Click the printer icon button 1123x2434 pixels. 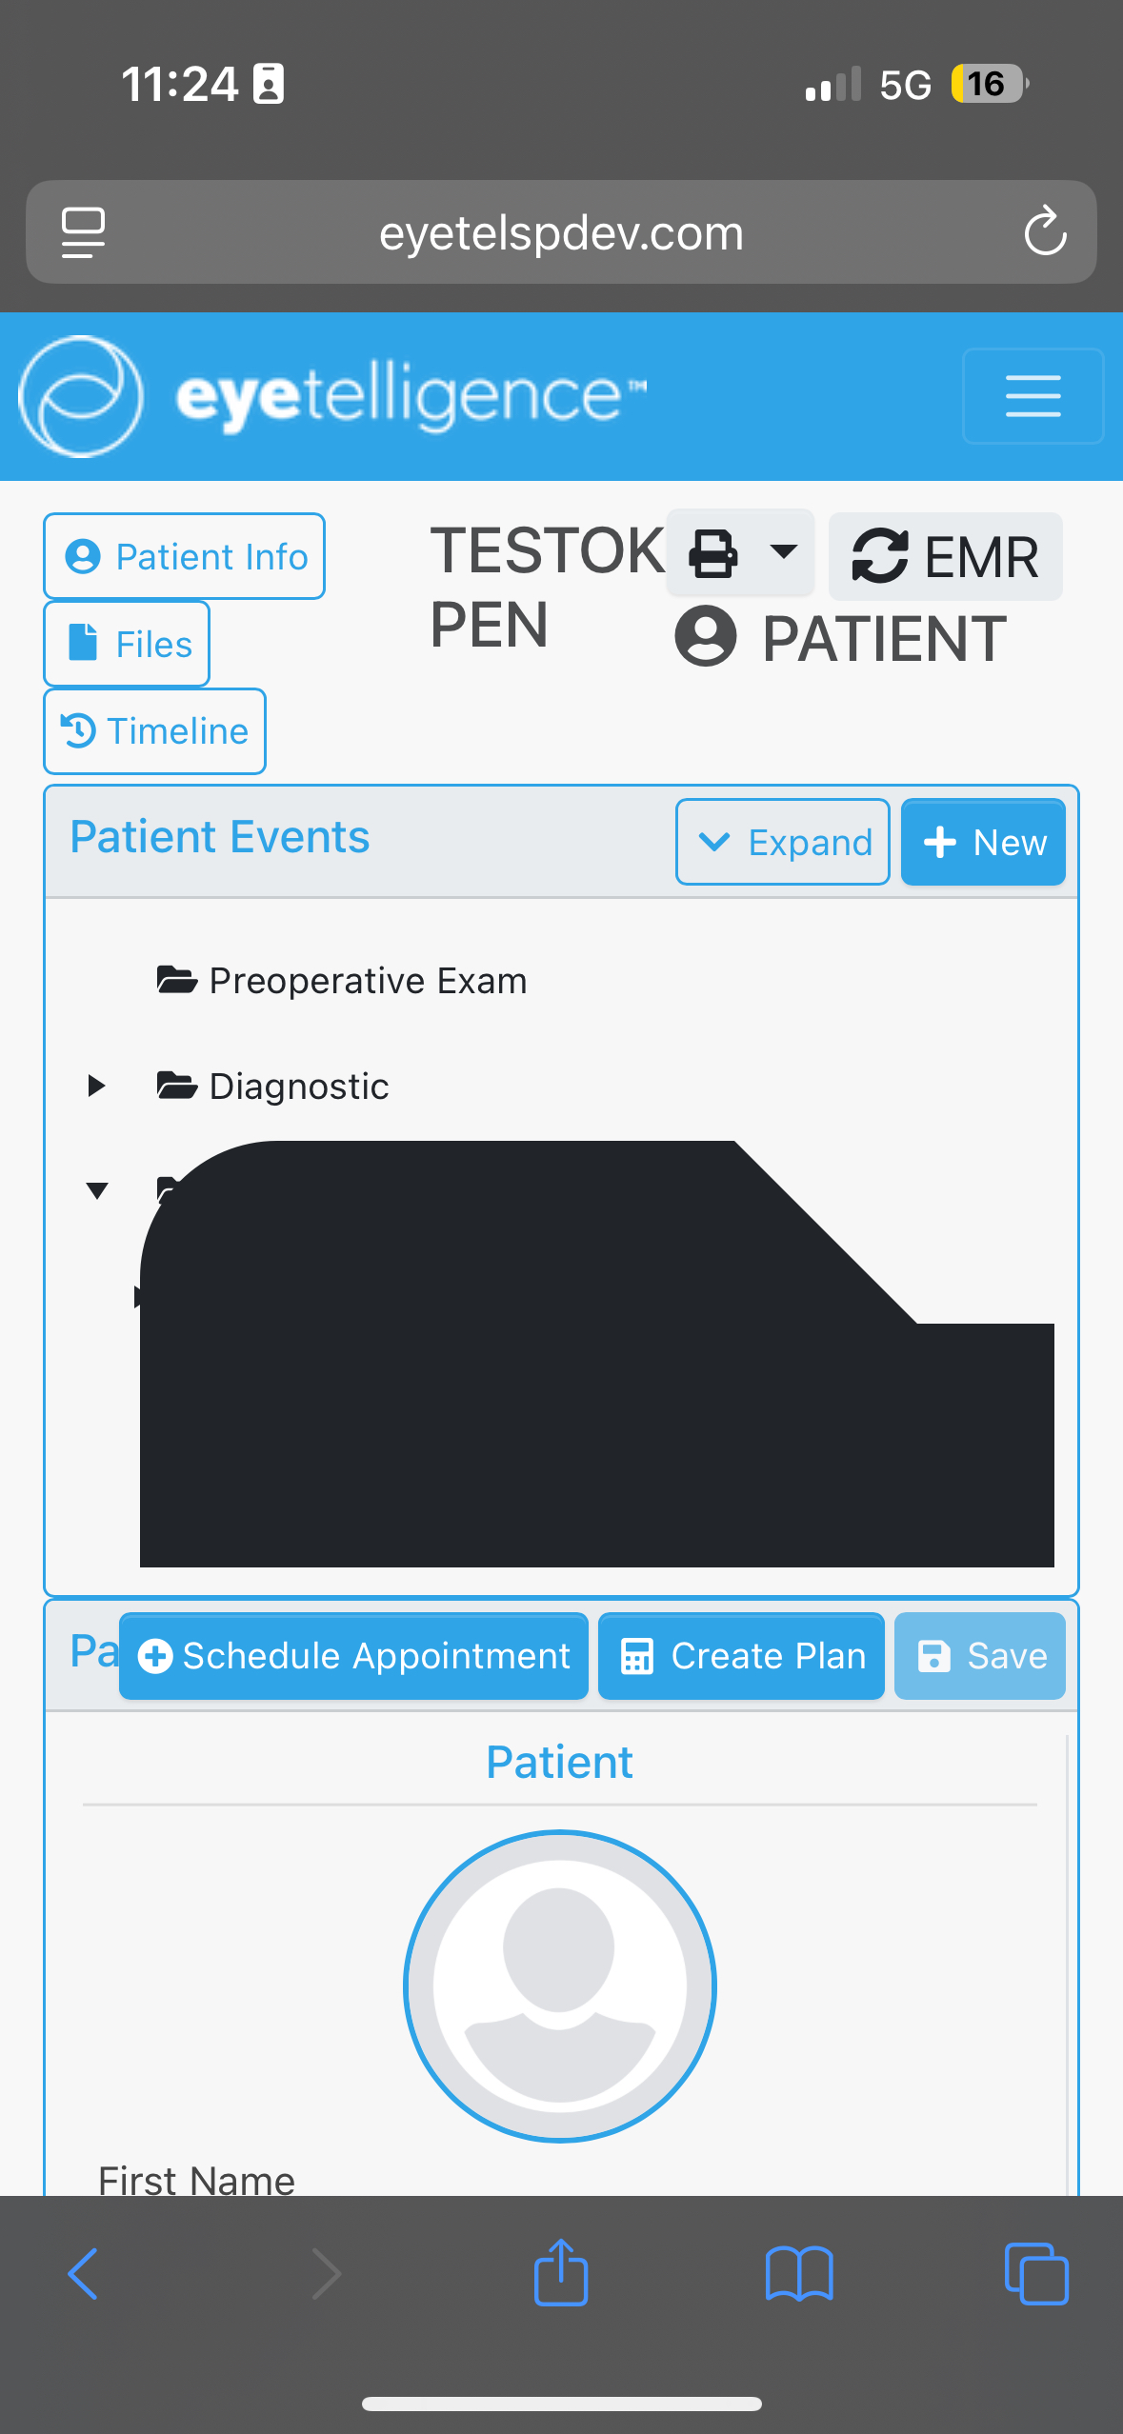click(x=713, y=553)
